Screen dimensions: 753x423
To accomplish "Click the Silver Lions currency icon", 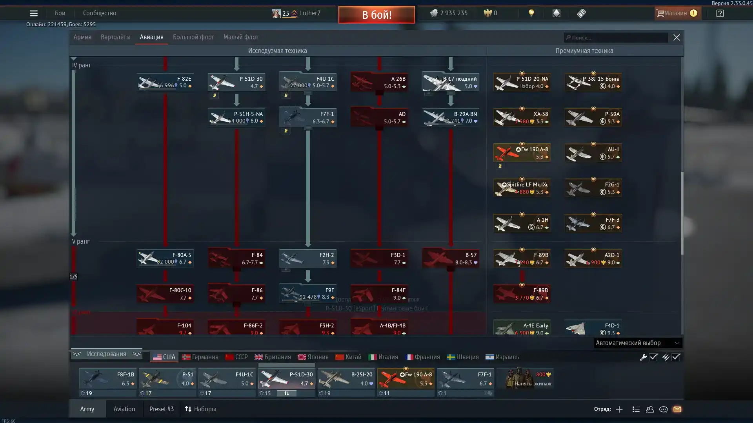I will tap(434, 13).
